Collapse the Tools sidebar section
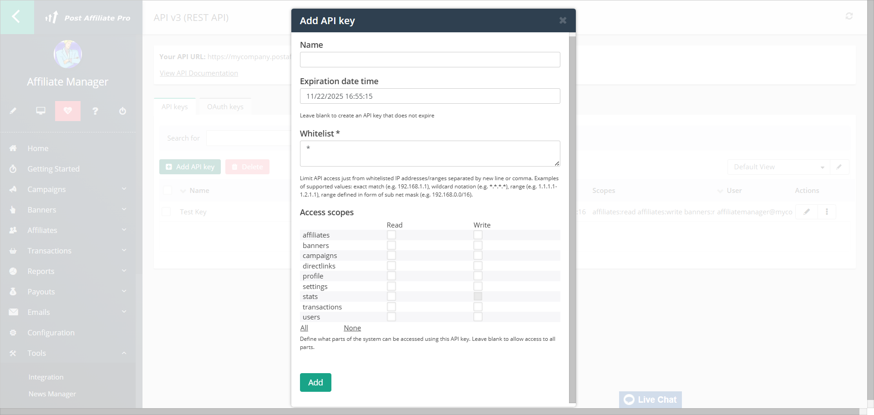 (x=124, y=353)
